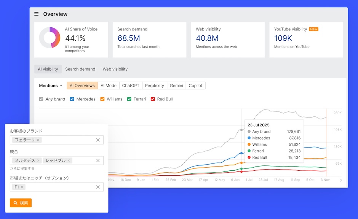Select the Perplexity filter
Screen dimensions: 358x219
[x=155, y=86]
